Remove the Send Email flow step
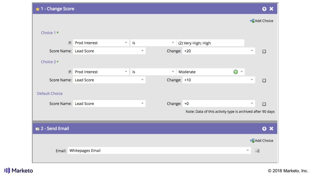 point(271,129)
